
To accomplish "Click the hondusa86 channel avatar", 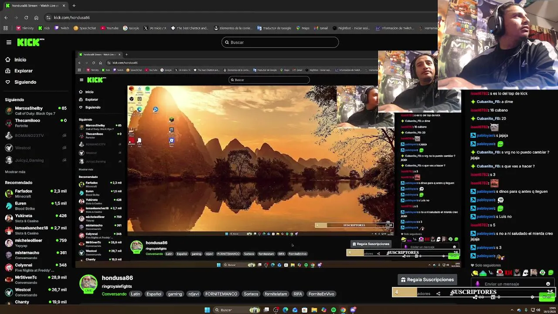I will tap(88, 283).
